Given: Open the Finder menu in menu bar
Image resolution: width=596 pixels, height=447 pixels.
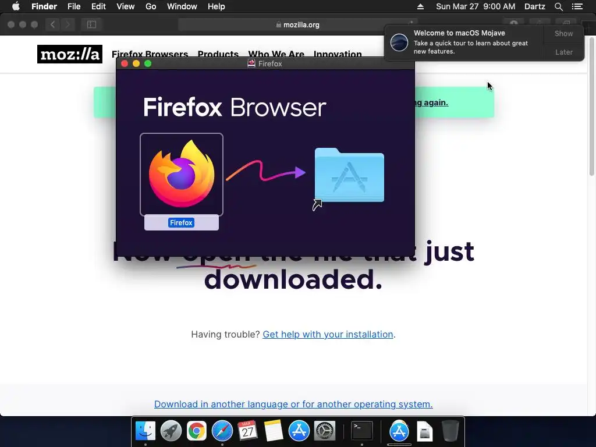Looking at the screenshot, I should click(44, 6).
